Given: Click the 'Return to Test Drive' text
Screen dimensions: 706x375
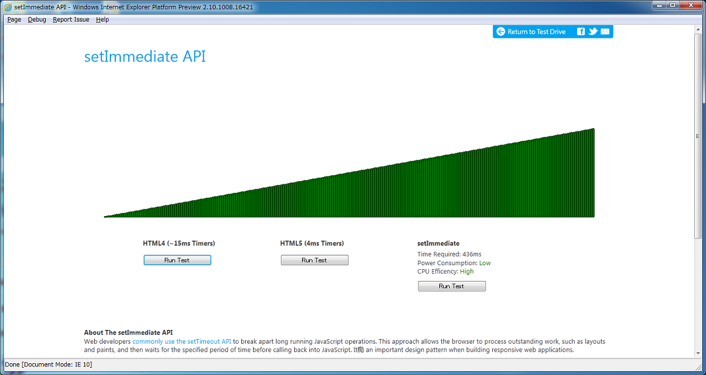Looking at the screenshot, I should tap(536, 32).
